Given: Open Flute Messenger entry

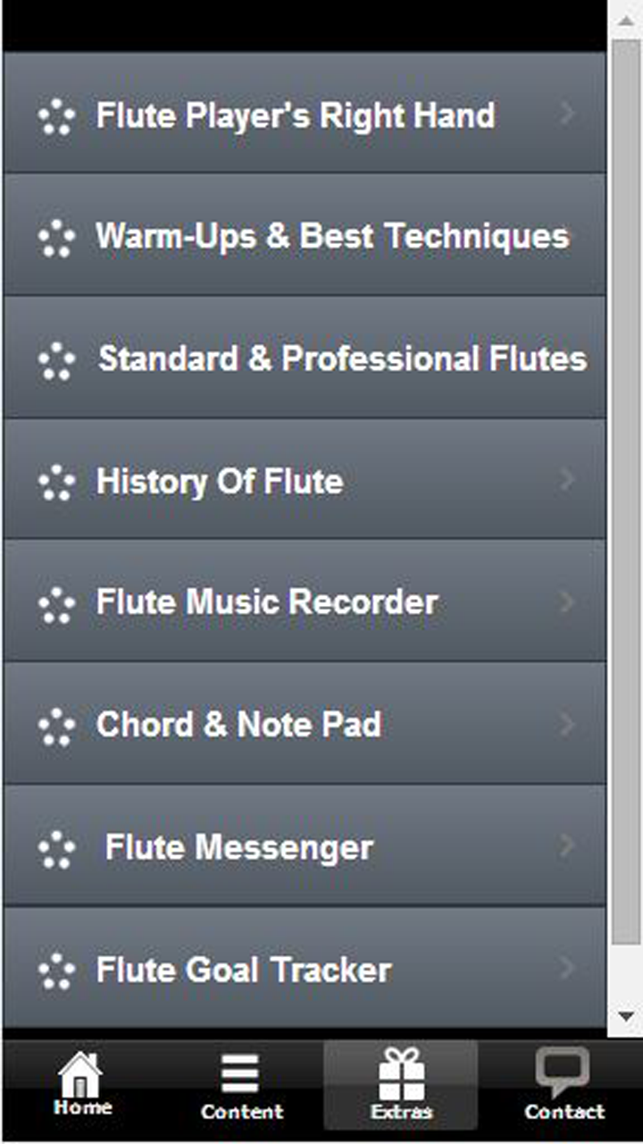Looking at the screenshot, I should tap(238, 848).
